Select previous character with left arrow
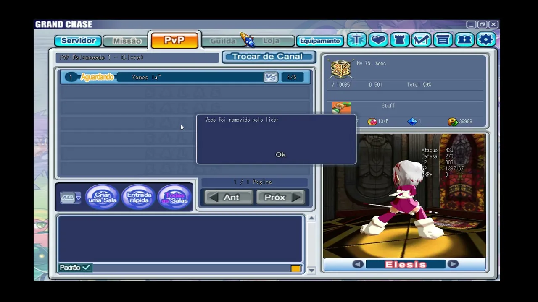538x302 pixels. pos(358,264)
